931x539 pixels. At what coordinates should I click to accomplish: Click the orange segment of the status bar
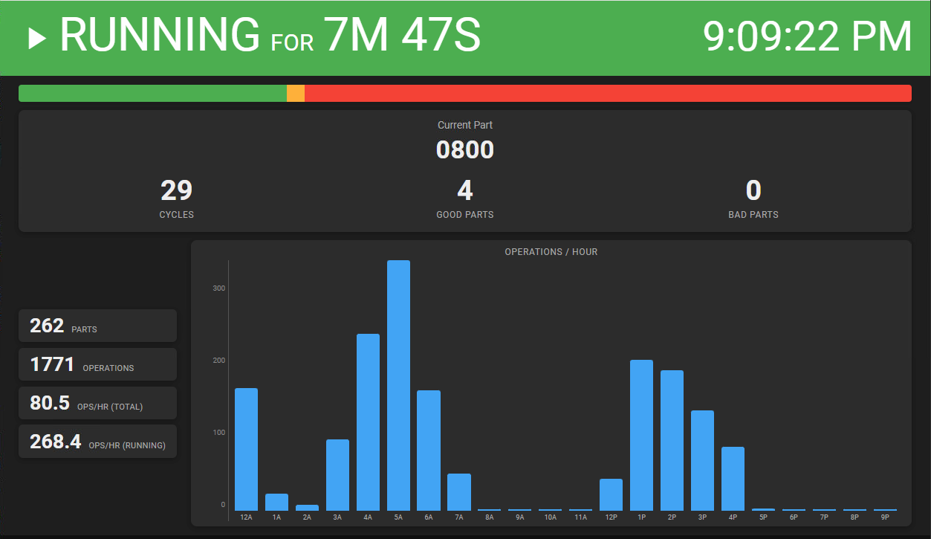tap(295, 93)
